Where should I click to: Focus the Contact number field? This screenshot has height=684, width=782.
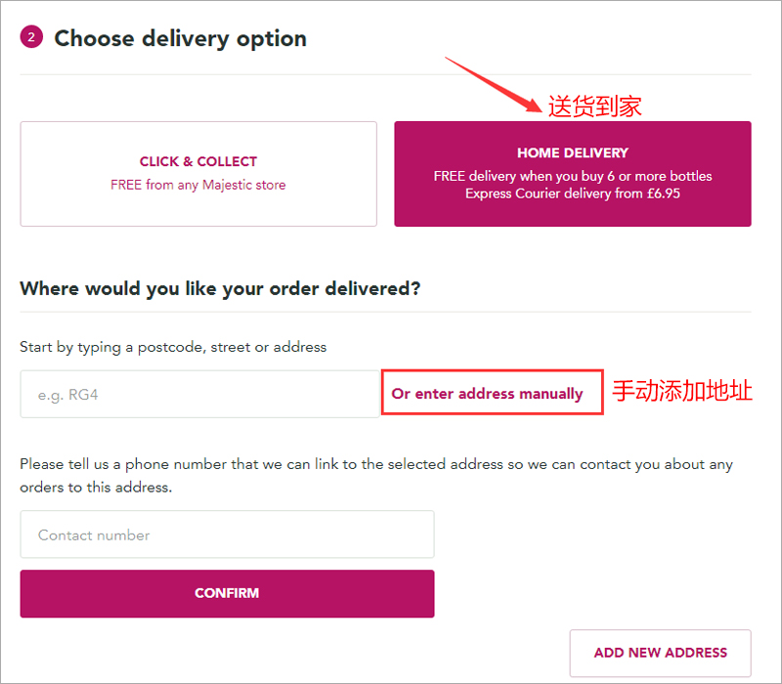click(x=228, y=534)
